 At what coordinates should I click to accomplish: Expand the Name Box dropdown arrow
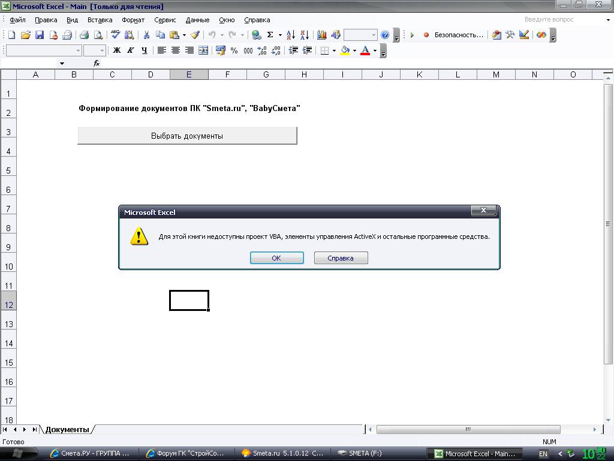[x=62, y=64]
